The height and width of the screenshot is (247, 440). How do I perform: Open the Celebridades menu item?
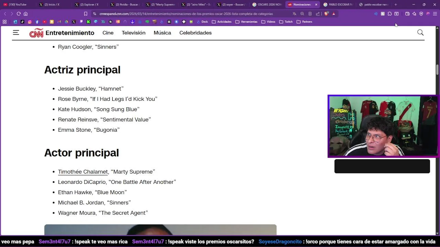pos(195,33)
